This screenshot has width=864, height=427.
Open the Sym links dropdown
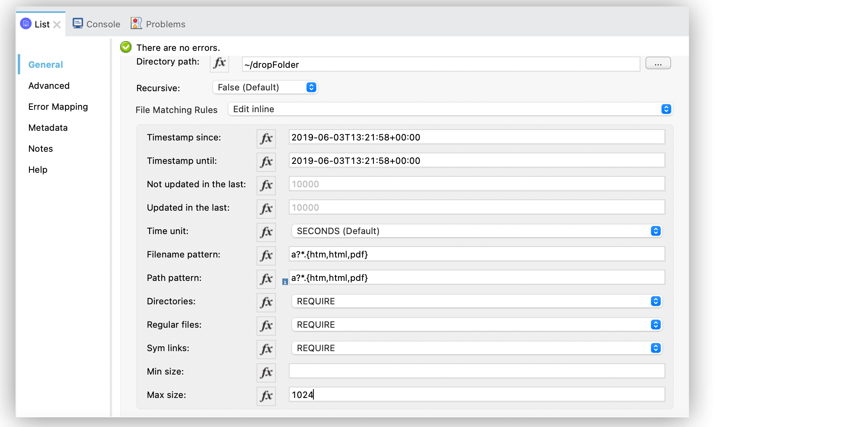click(477, 348)
